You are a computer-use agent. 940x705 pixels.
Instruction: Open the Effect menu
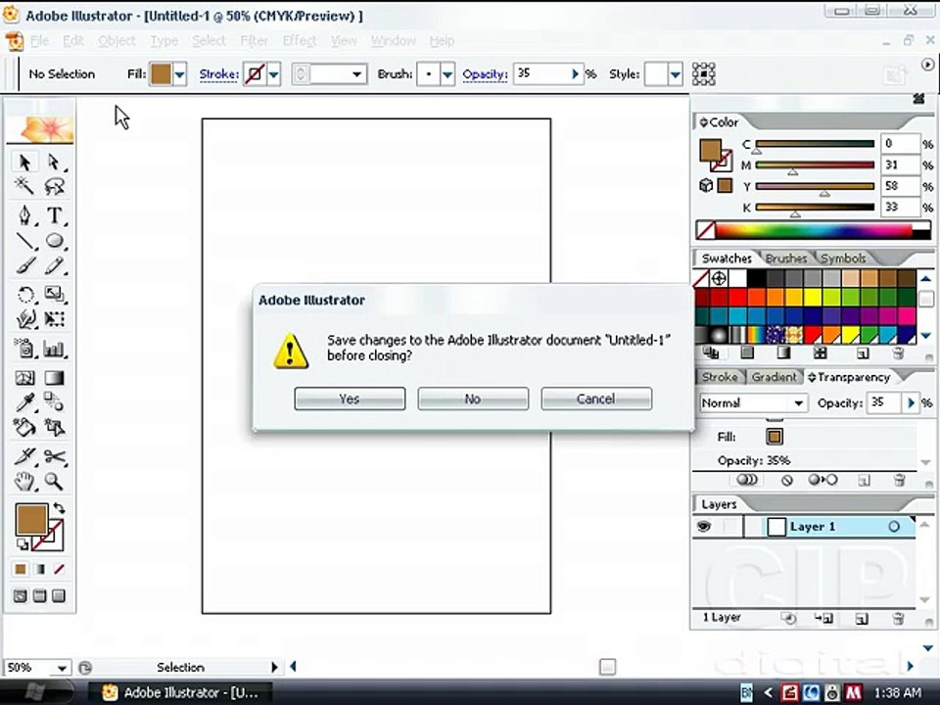click(300, 41)
